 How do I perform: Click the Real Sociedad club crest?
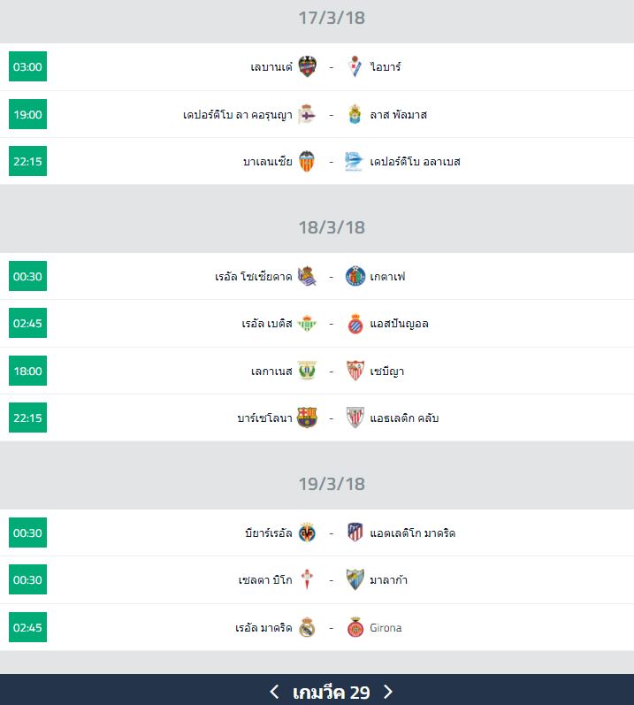[307, 276]
